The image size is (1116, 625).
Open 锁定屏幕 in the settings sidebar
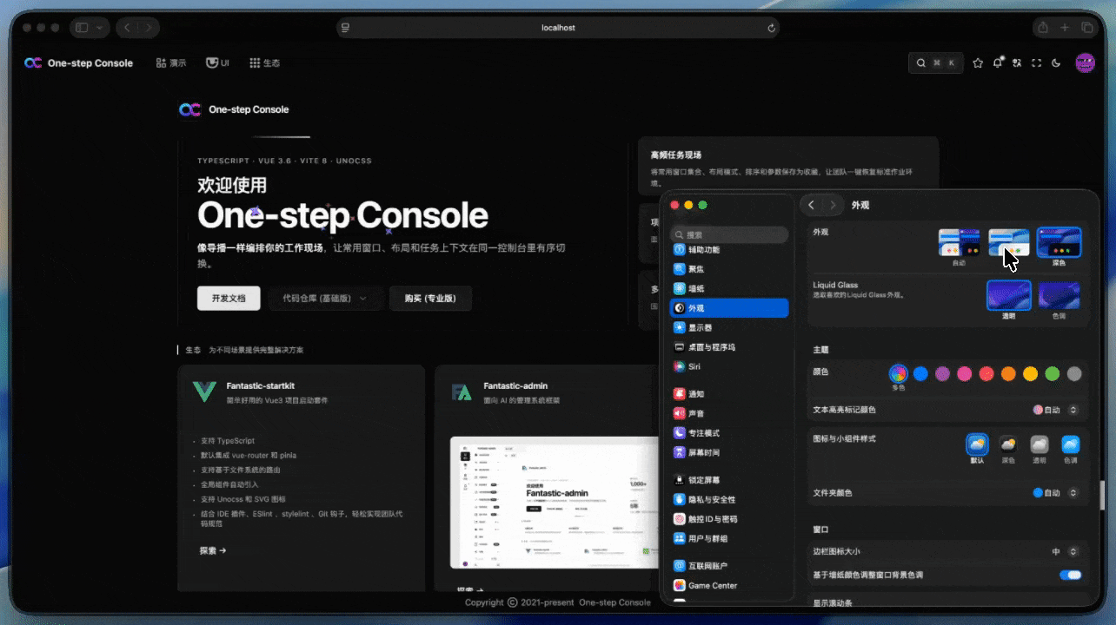click(729, 480)
